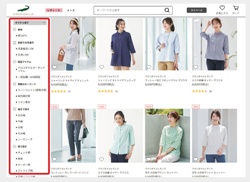The height and width of the screenshot is (182, 250).
Task: Click star rating under white striped tunic
Action: click(x=58, y=91)
